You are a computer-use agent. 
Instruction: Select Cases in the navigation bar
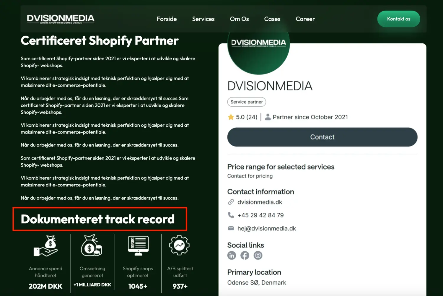pyautogui.click(x=272, y=19)
